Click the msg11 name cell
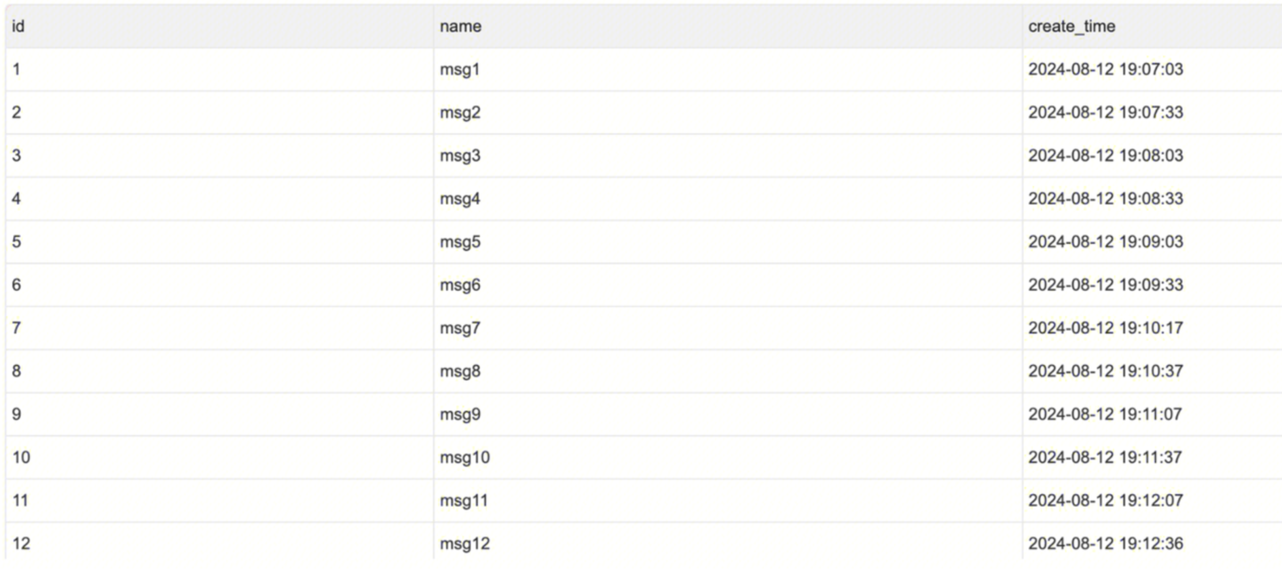 tap(464, 501)
